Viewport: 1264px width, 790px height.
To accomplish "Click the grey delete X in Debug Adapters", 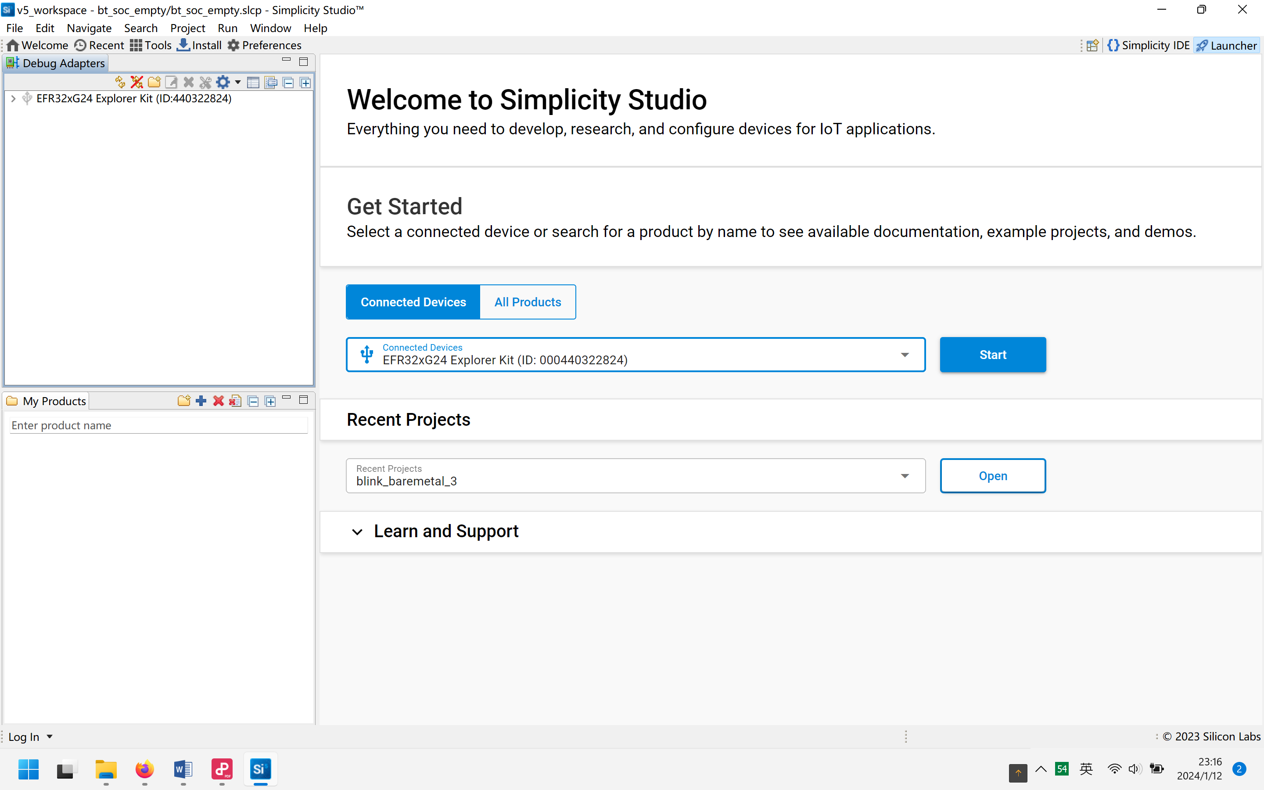I will click(189, 82).
